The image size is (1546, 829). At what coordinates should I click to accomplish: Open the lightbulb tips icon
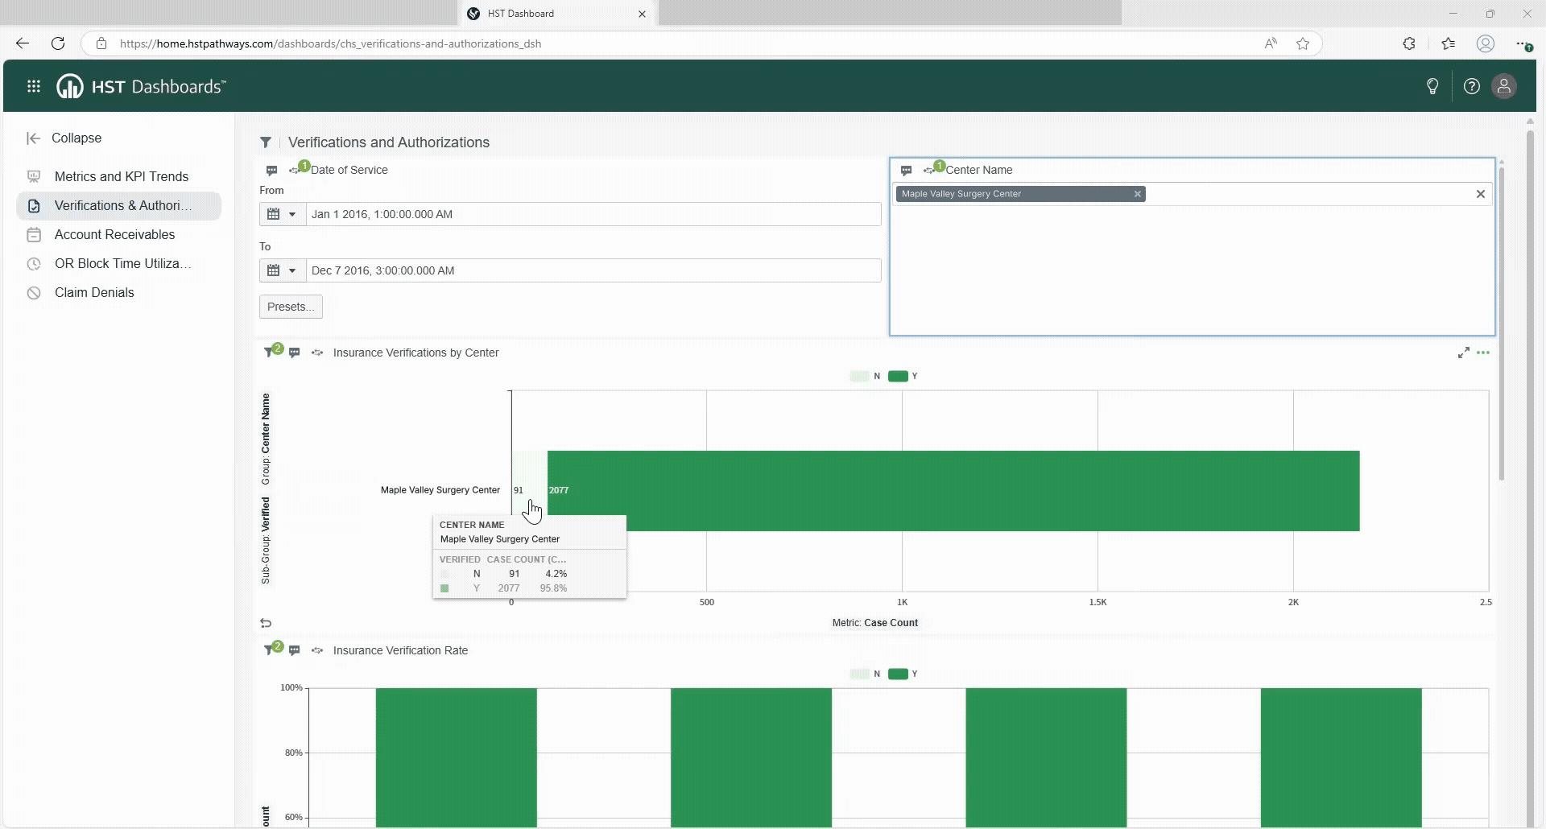tap(1432, 86)
